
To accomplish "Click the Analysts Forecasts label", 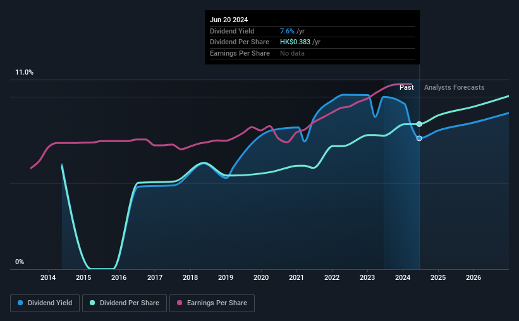I will (454, 87).
